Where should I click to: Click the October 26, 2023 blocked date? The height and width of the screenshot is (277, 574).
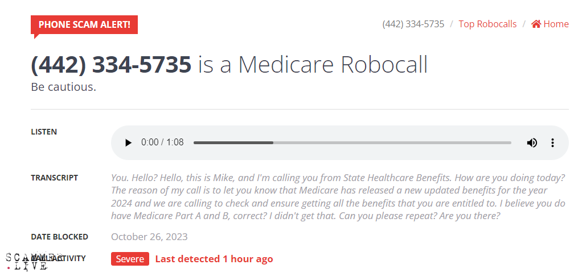149,237
